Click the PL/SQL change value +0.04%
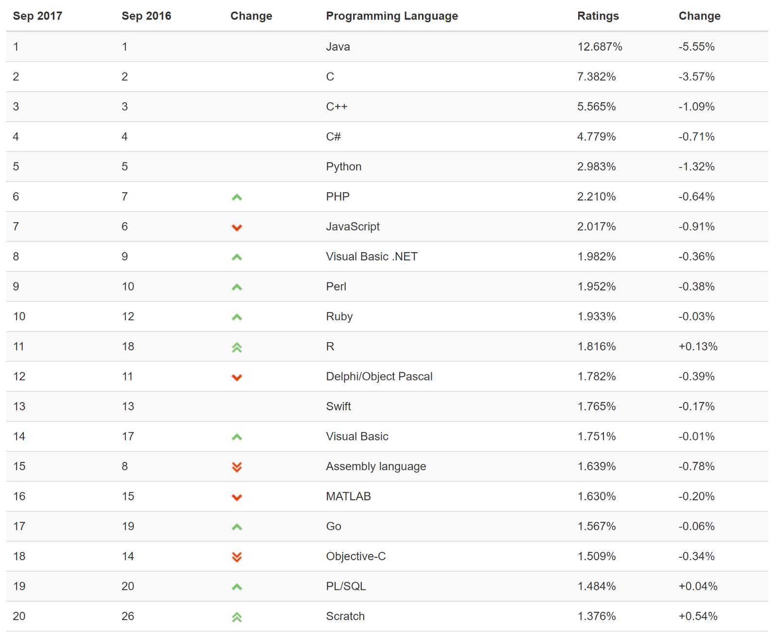Screen dimensions: 778x641 698,586
